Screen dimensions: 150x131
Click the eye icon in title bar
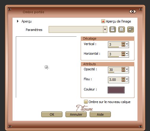coord(133,11)
